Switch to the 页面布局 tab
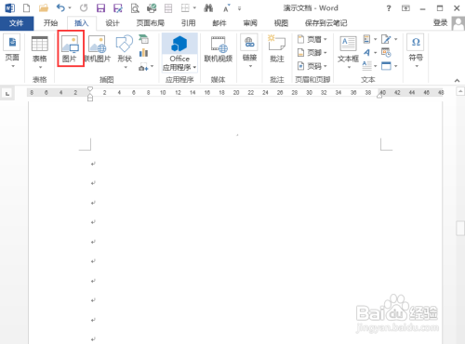Image resolution: width=465 pixels, height=344 pixels. 151,23
